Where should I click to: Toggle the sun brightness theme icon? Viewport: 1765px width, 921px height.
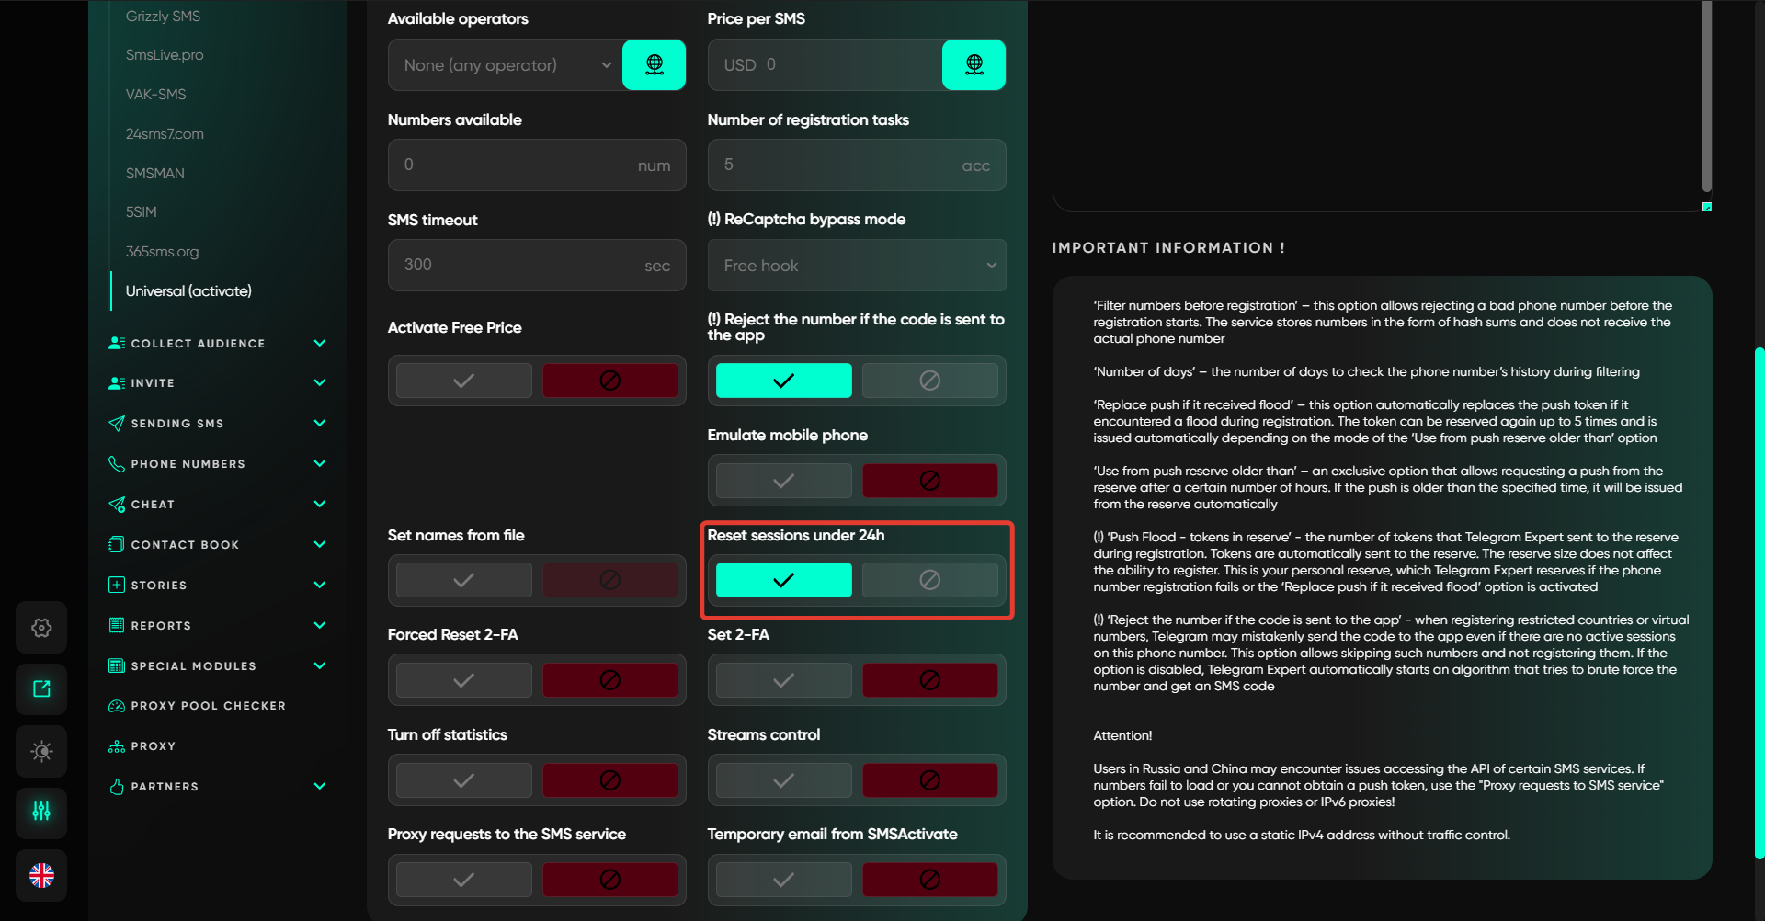(x=41, y=751)
